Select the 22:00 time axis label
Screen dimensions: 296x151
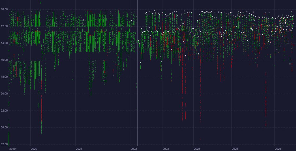pyautogui.click(x=4, y=111)
